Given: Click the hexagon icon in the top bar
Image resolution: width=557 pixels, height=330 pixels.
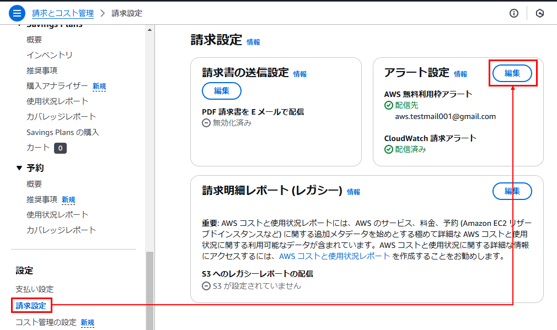Looking at the screenshot, I should (x=539, y=13).
